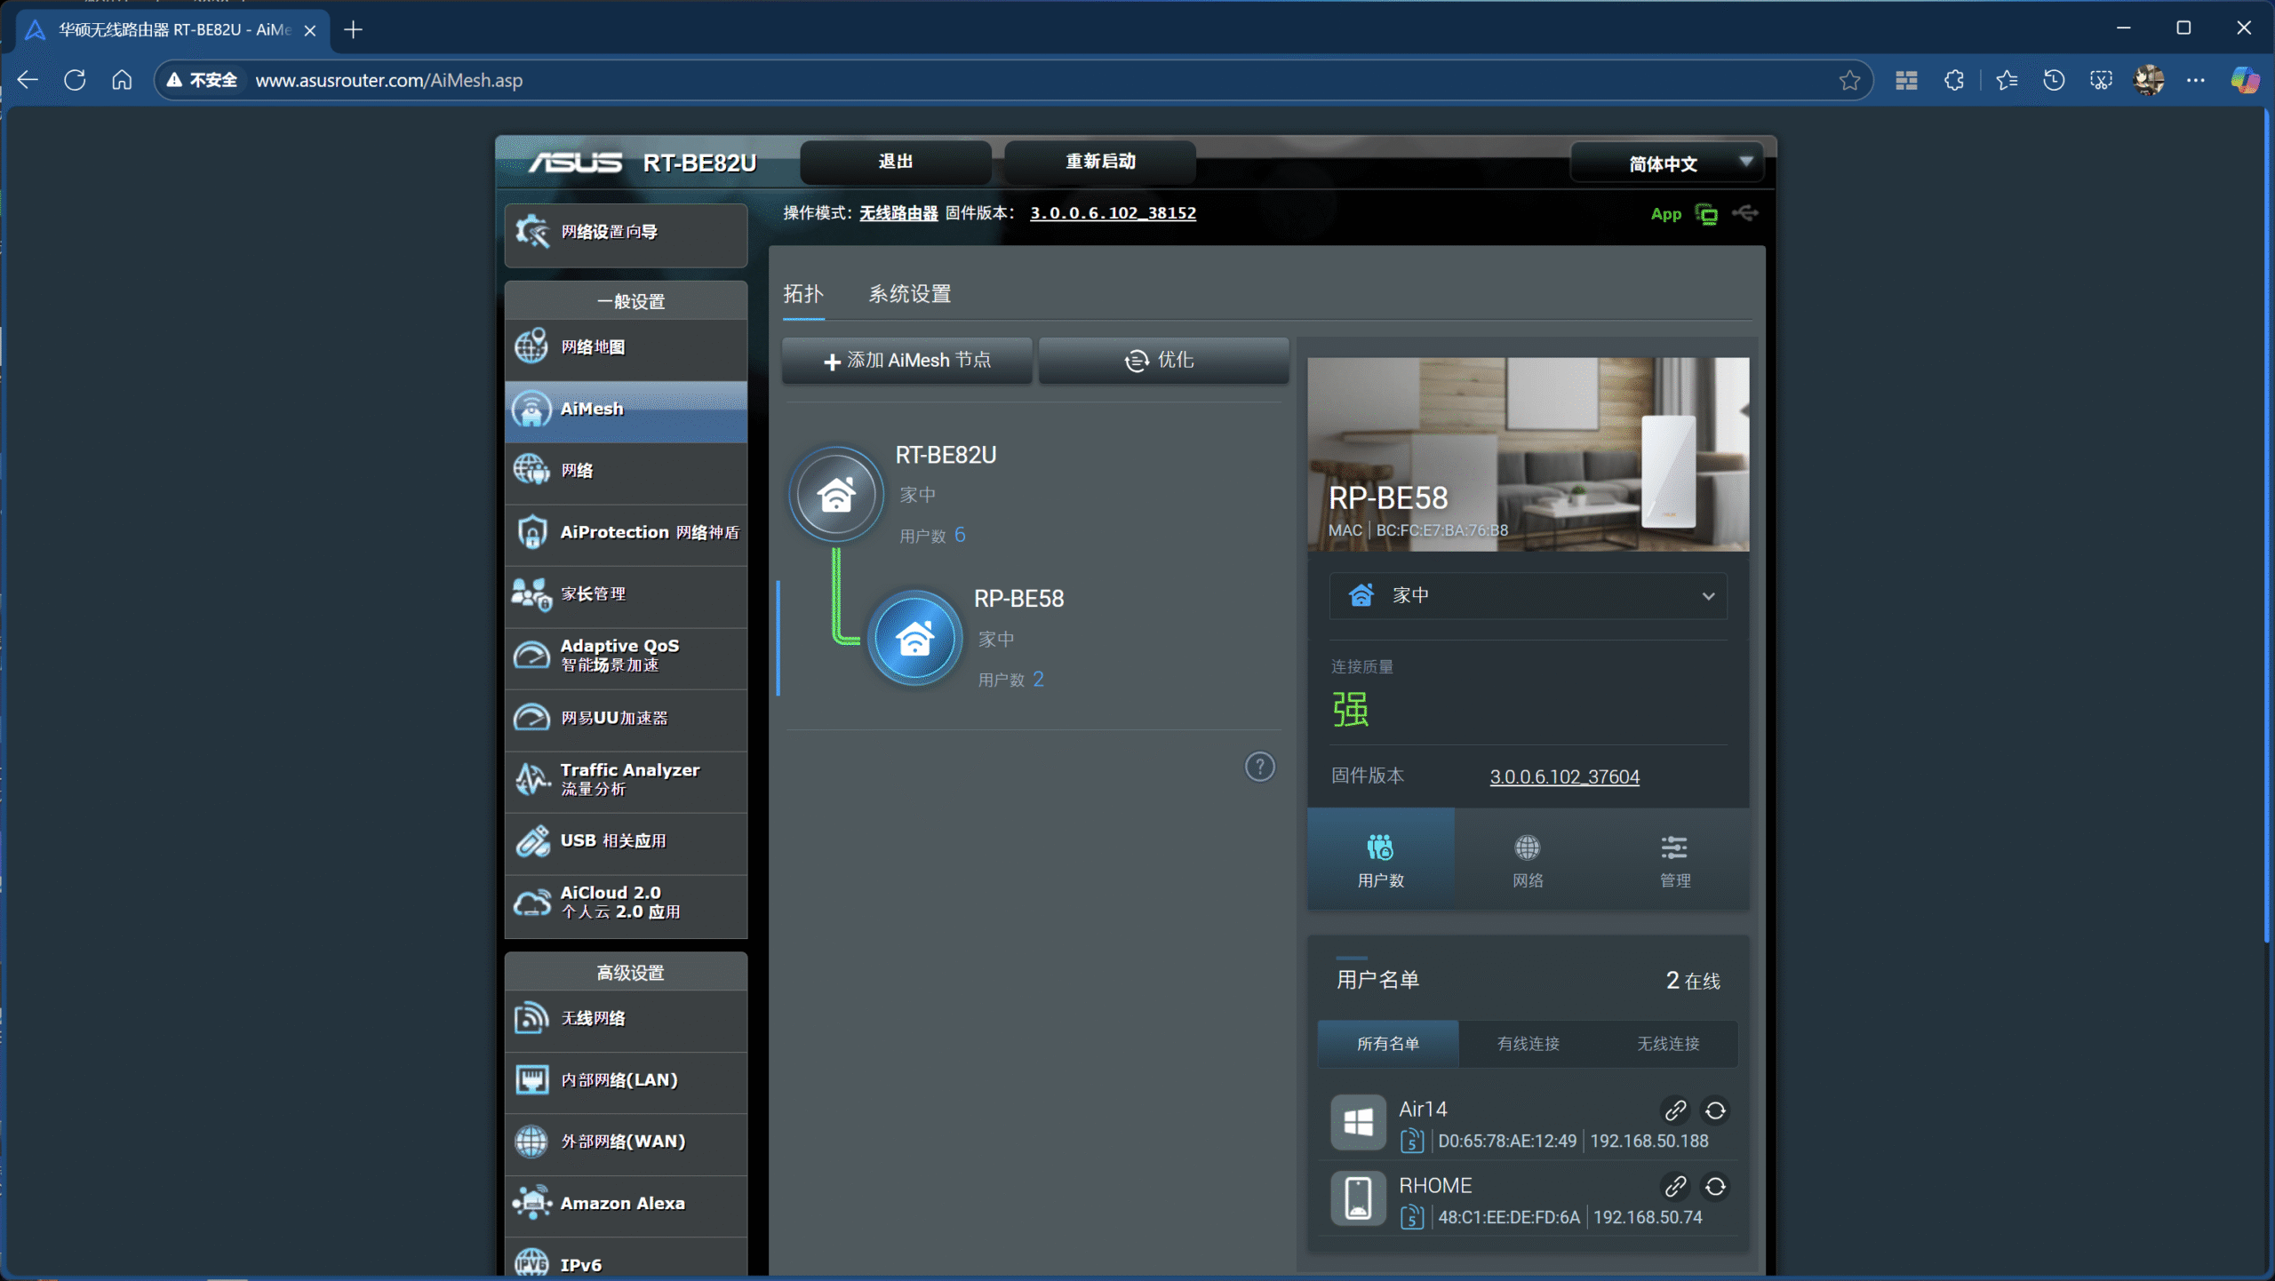Refresh the browser page

pos(75,80)
